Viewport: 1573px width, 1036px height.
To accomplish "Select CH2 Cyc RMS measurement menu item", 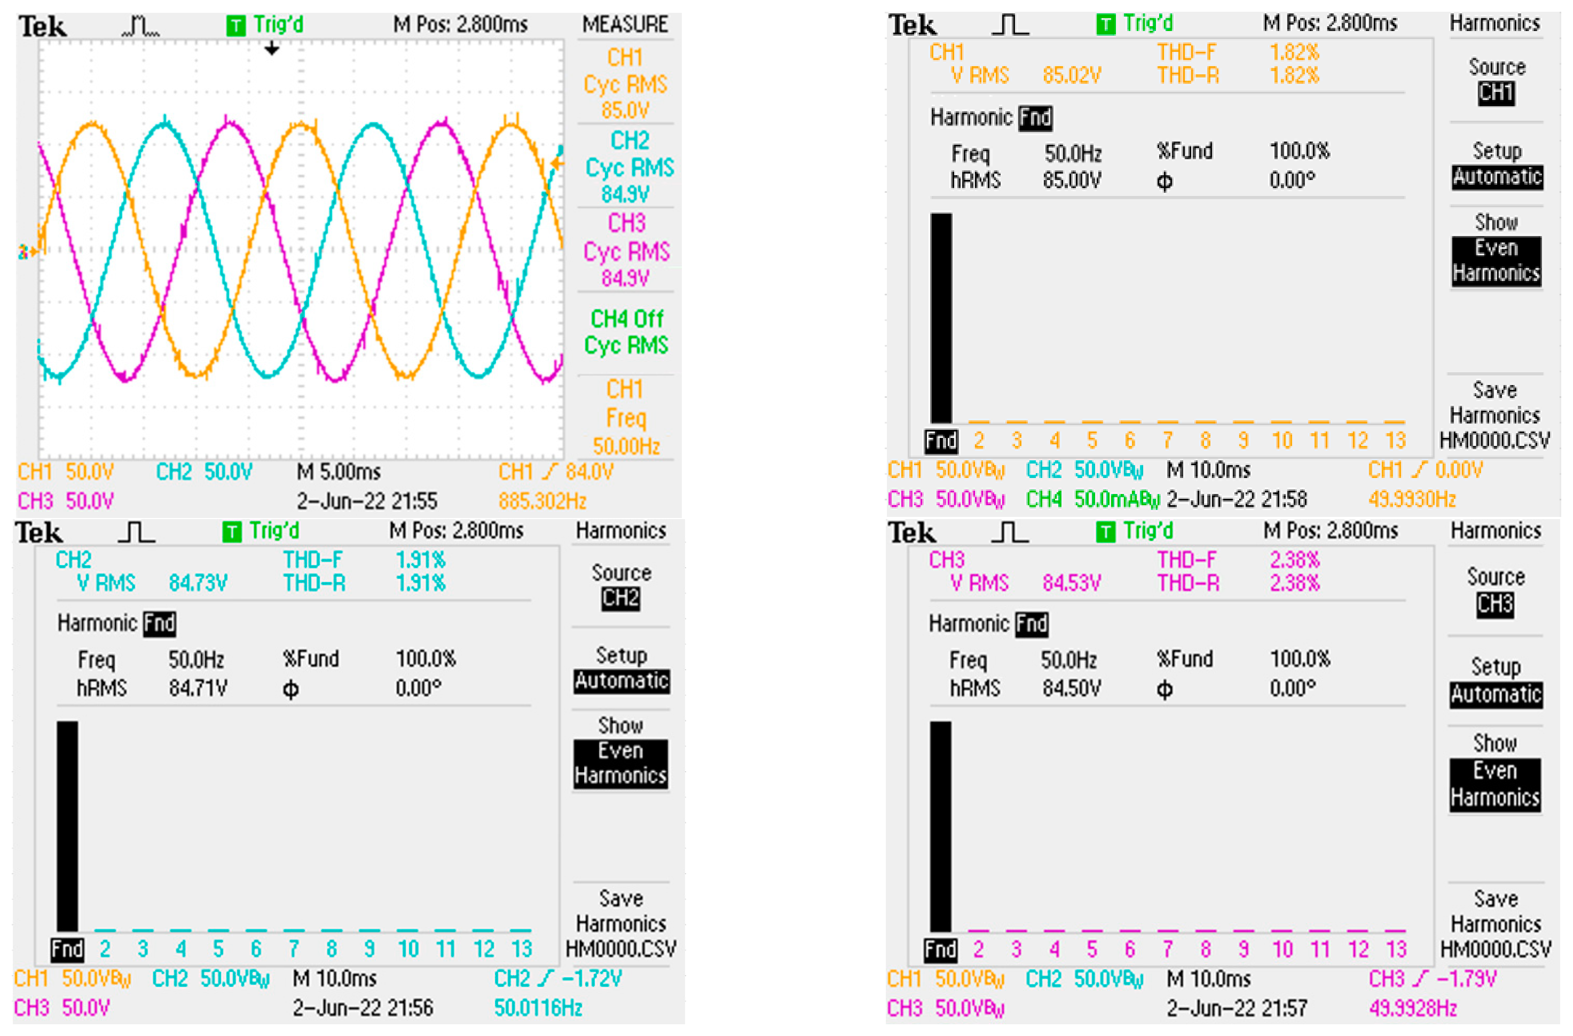I will click(x=628, y=167).
